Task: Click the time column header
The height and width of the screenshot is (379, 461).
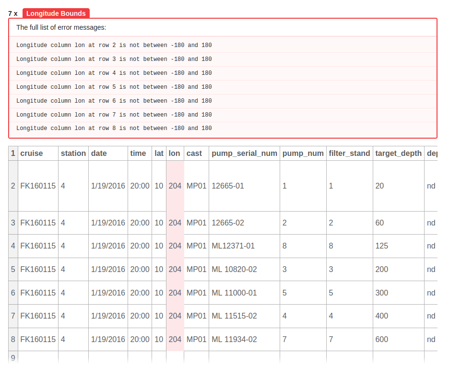Action: [x=140, y=153]
